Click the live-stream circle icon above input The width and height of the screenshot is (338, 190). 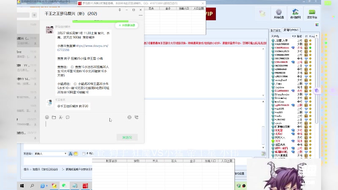click(129, 117)
